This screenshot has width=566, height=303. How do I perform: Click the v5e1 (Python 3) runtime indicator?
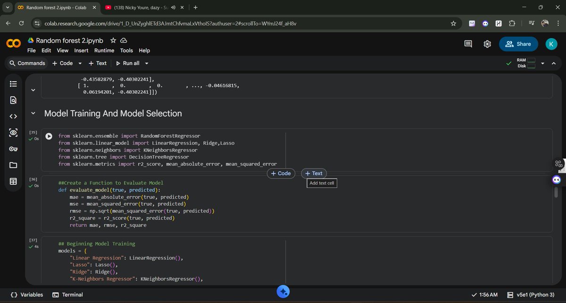click(531, 295)
